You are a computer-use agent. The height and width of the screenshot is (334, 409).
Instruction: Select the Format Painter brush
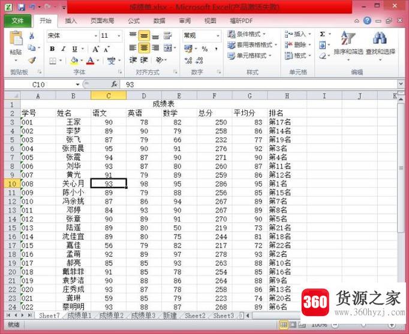32,60
